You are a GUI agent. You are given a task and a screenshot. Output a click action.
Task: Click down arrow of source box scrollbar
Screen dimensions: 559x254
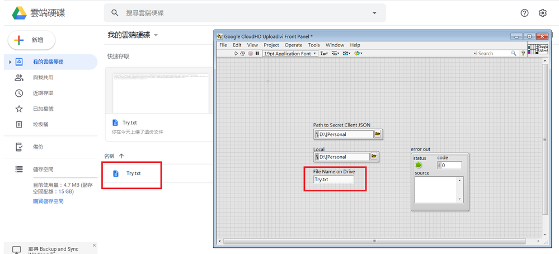click(459, 199)
